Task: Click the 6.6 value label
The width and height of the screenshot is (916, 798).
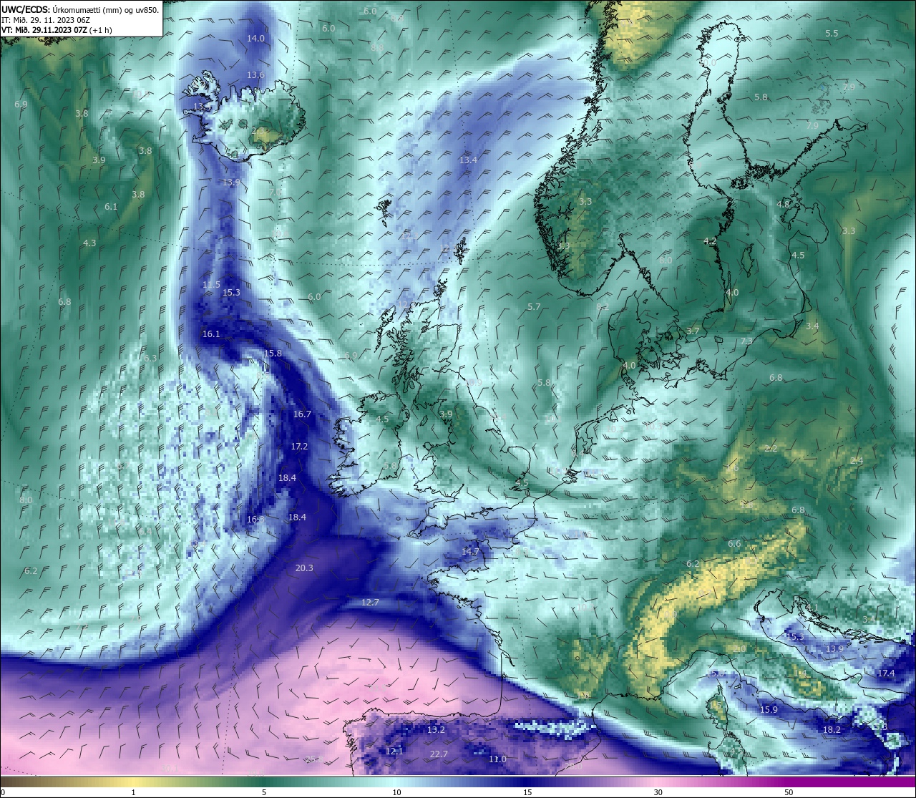Action: click(734, 544)
